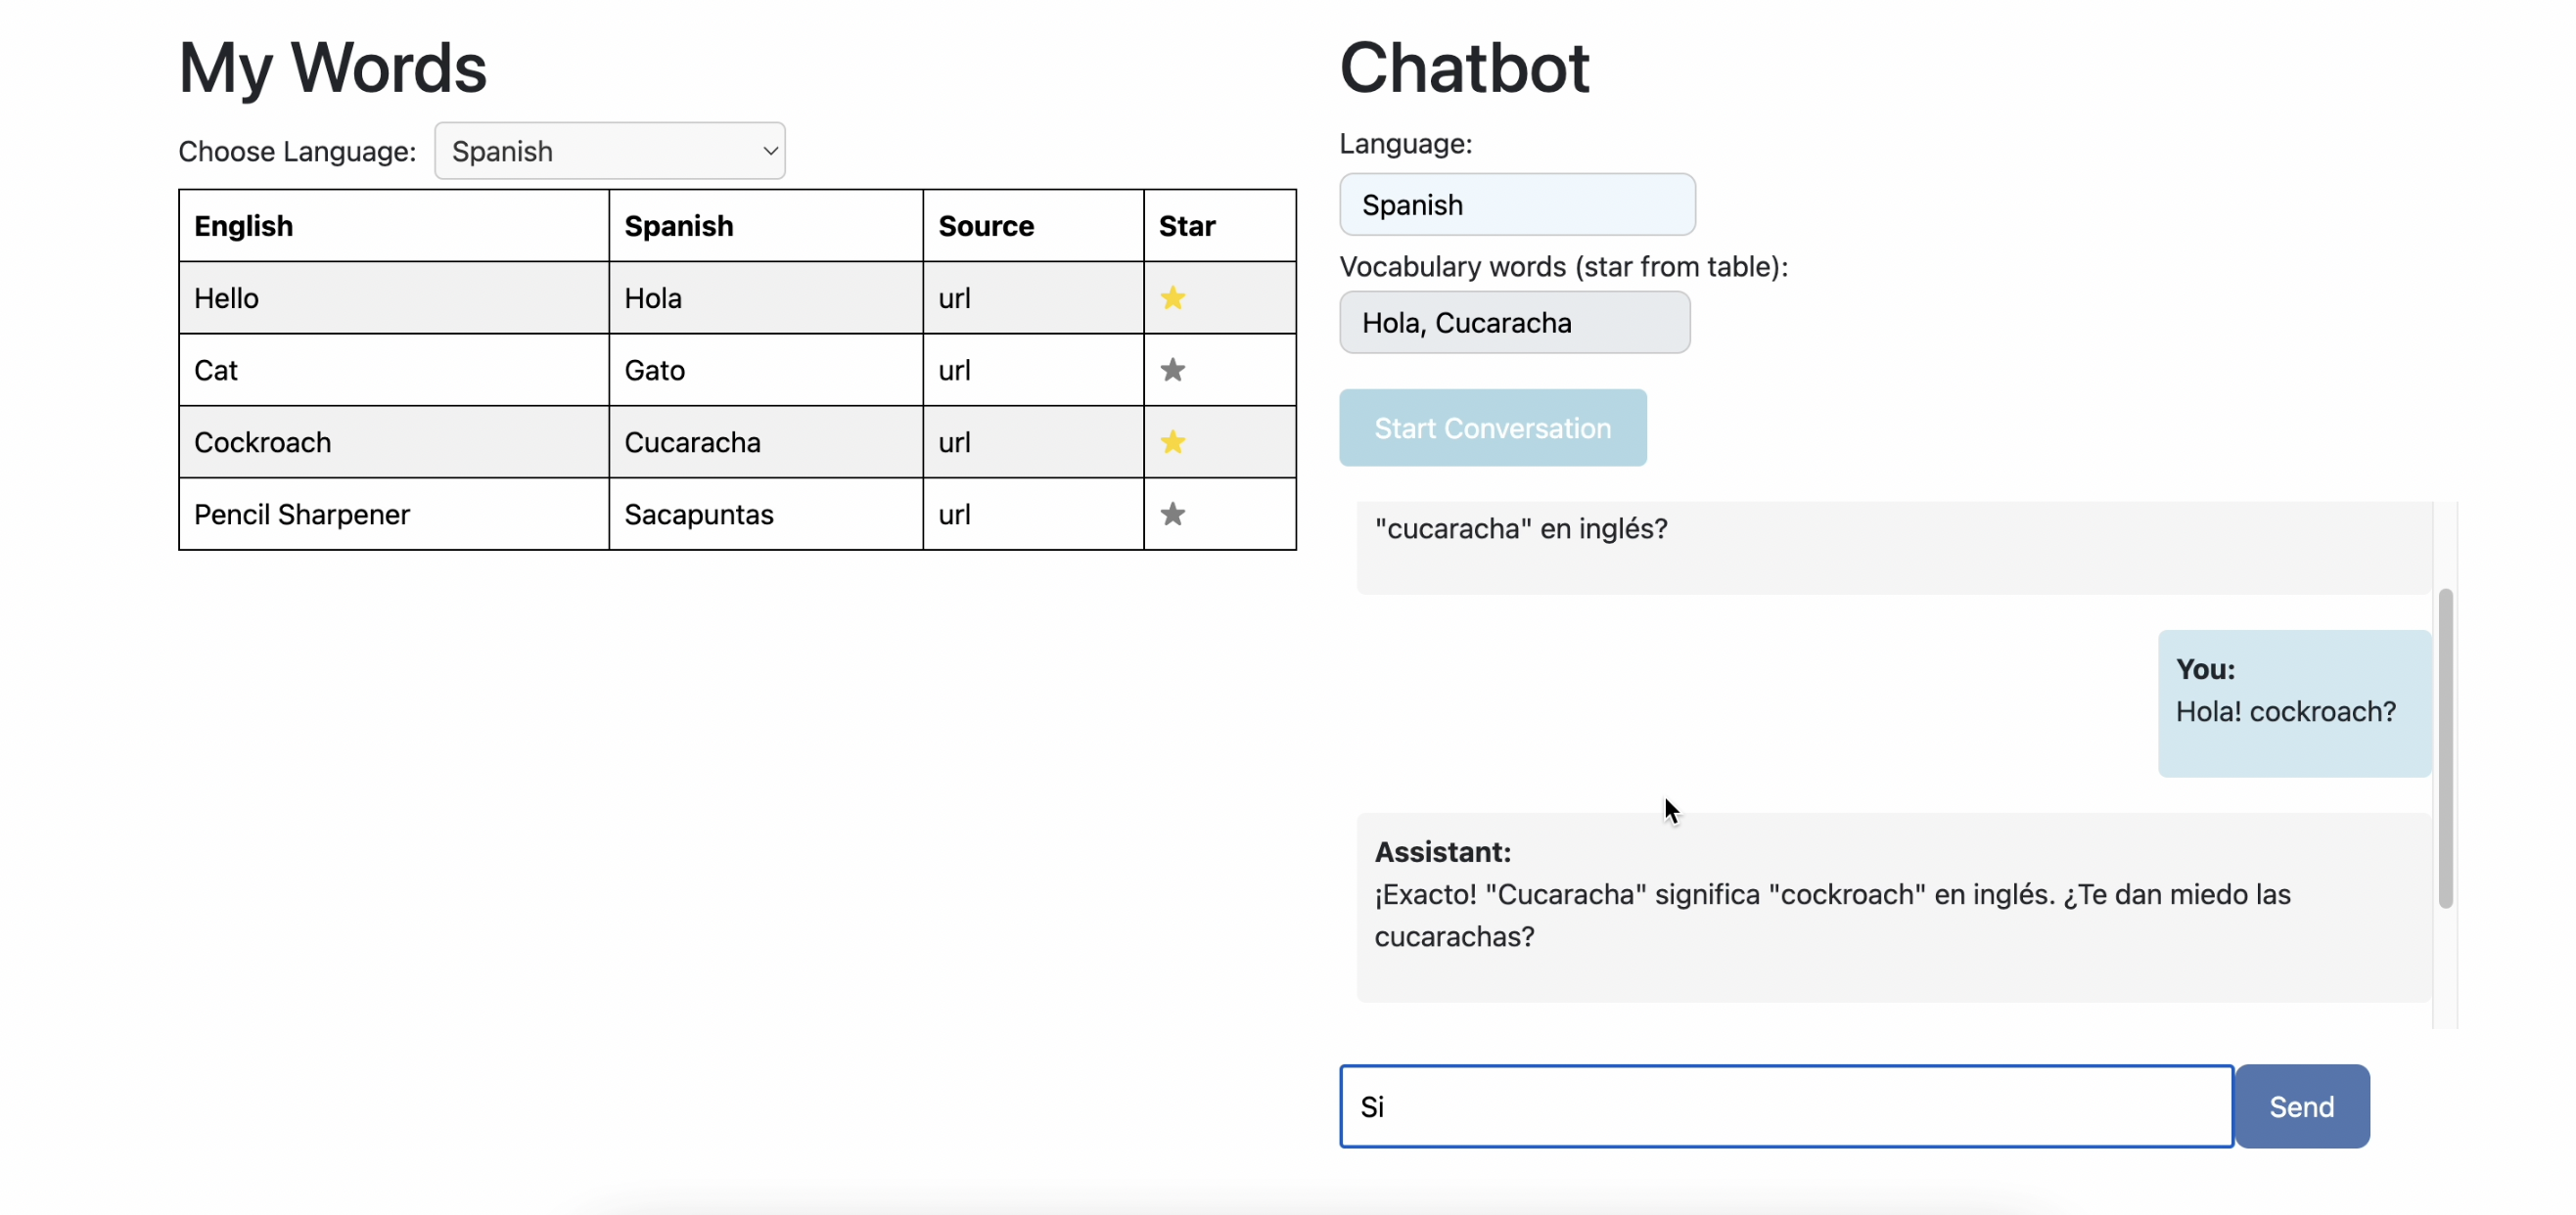This screenshot has width=2576, height=1215.
Task: Open the Choose Language dropdown
Action: point(609,151)
